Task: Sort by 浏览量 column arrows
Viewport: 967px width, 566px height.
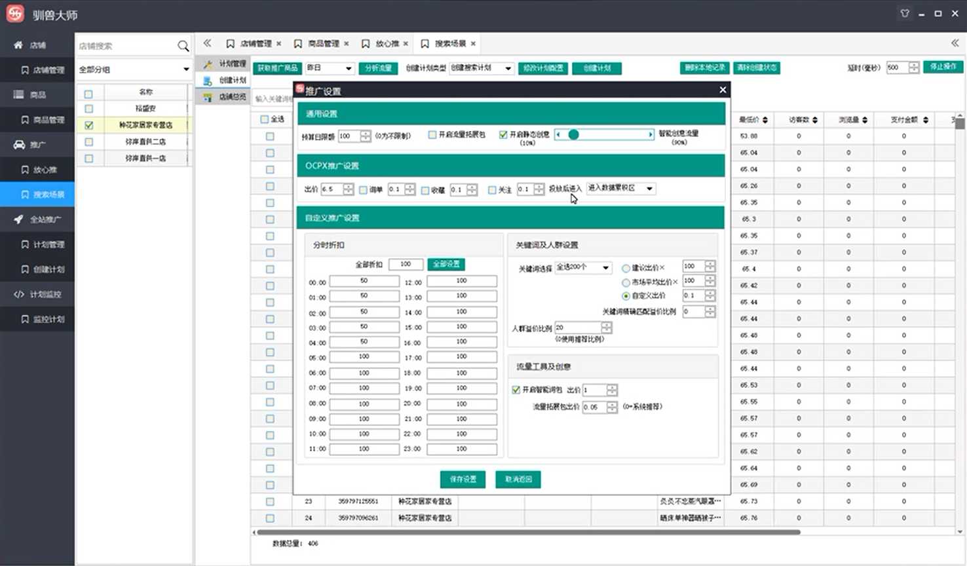Action: pyautogui.click(x=865, y=120)
